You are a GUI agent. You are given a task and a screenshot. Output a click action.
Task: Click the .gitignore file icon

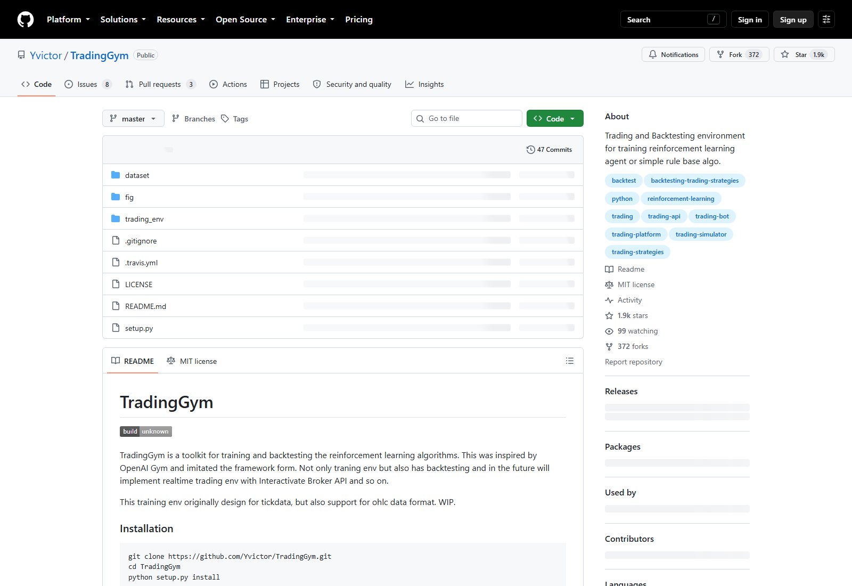[x=116, y=240]
